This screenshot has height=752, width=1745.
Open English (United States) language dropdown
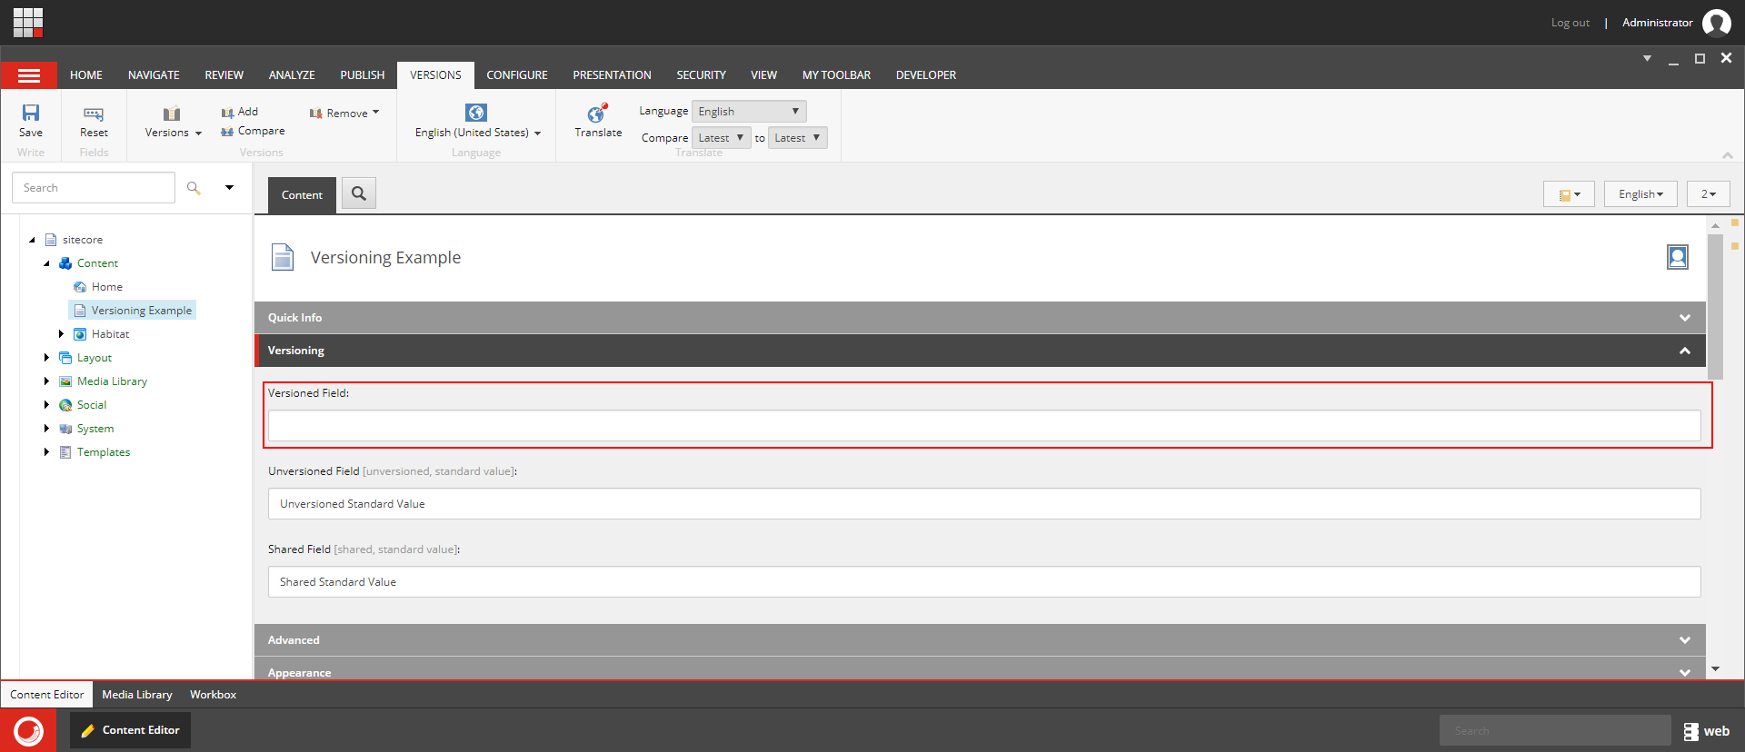(478, 133)
